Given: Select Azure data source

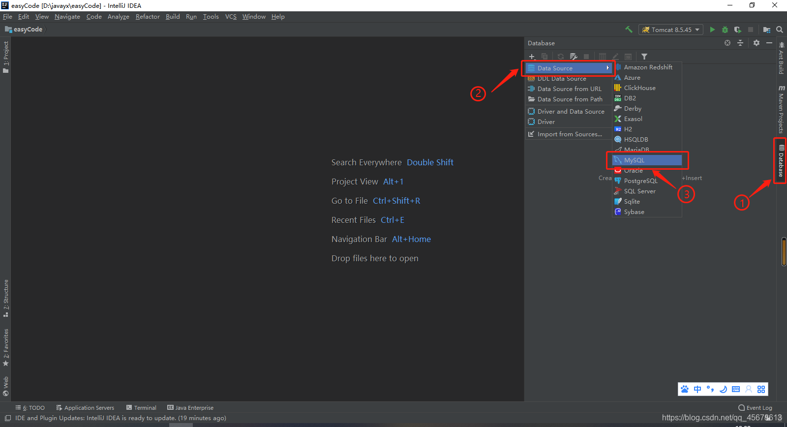Looking at the screenshot, I should (647, 78).
